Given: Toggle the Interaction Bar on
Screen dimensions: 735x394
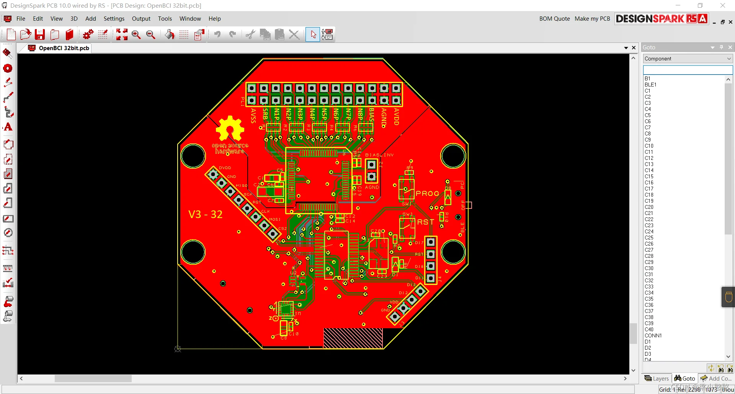Looking at the screenshot, I should 328,34.
